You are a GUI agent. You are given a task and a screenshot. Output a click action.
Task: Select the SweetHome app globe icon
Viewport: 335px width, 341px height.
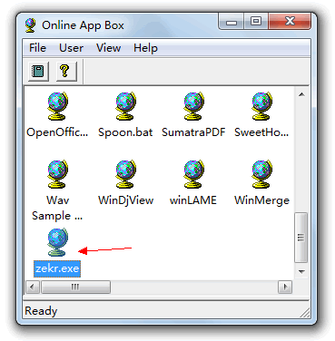click(x=261, y=106)
